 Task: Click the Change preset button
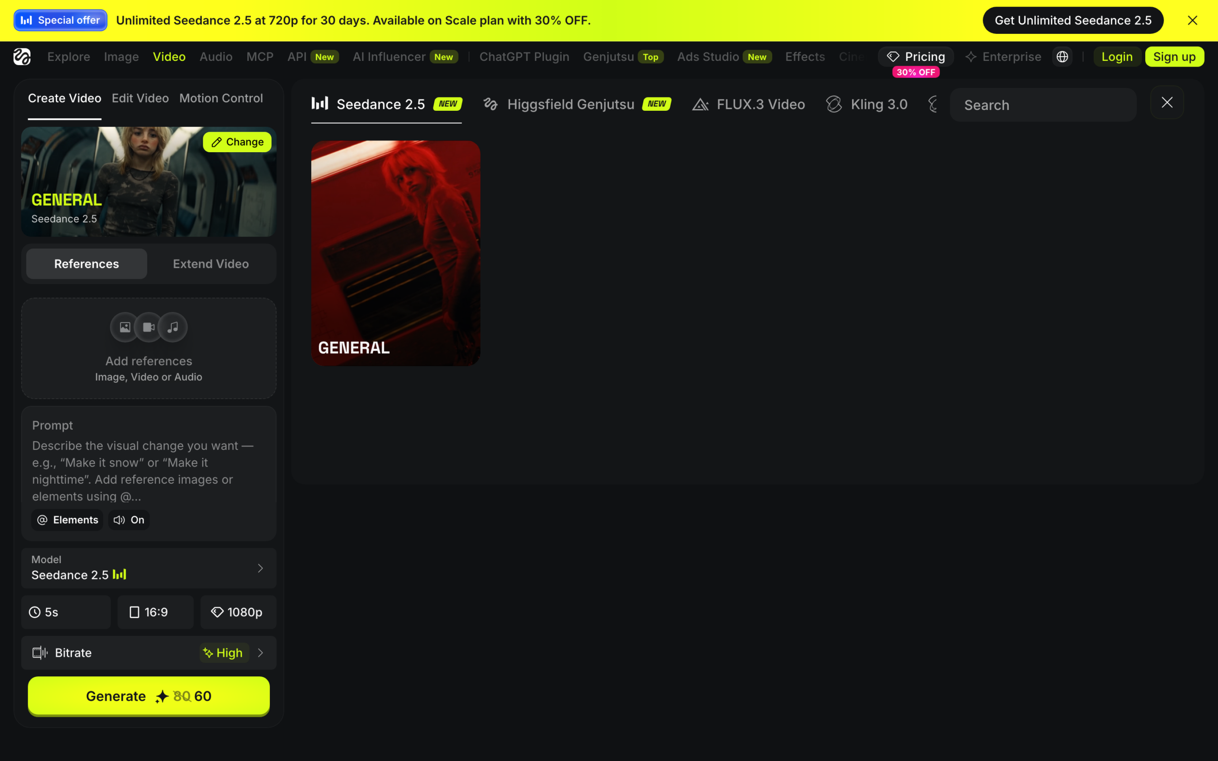click(237, 142)
